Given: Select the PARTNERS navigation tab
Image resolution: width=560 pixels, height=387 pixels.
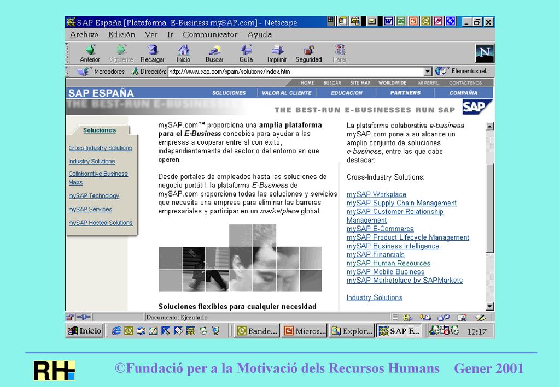Looking at the screenshot, I should (x=405, y=93).
